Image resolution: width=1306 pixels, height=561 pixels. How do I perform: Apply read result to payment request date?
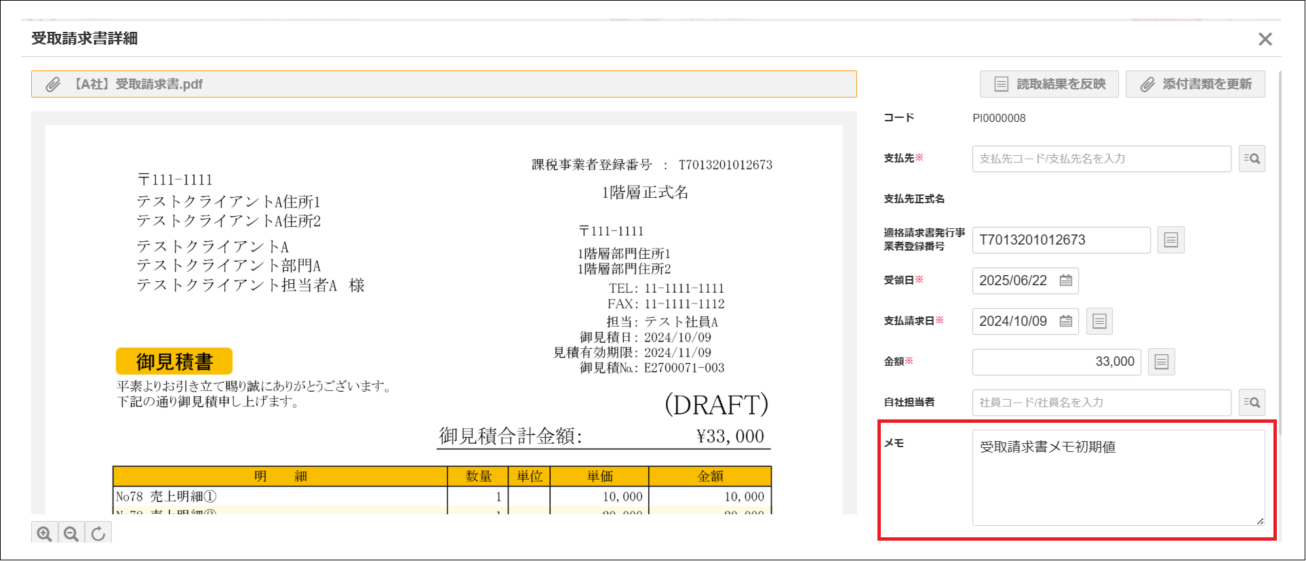point(1100,321)
